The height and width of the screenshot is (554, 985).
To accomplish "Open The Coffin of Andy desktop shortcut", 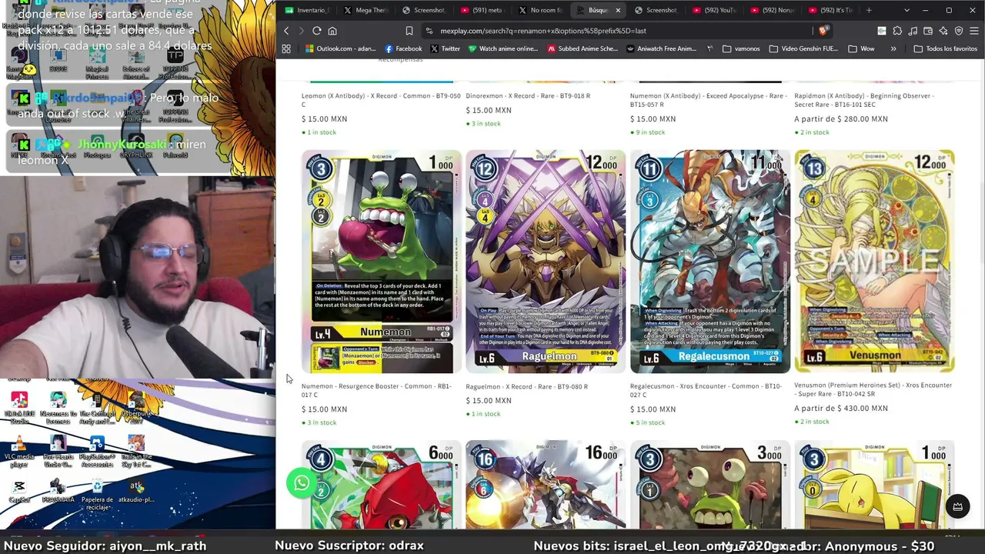I will [97, 409].
